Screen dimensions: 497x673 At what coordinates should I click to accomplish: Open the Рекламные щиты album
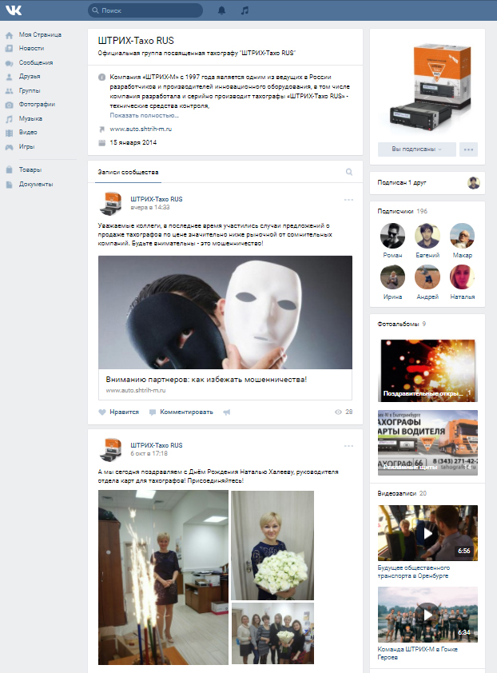click(427, 443)
